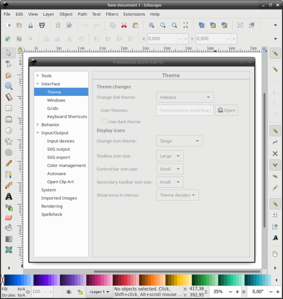Expand the Behavior tree node

coord(38,125)
